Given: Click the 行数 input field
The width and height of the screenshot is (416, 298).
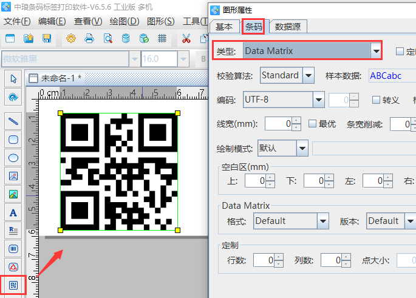Looking at the screenshot, I should [264, 260].
